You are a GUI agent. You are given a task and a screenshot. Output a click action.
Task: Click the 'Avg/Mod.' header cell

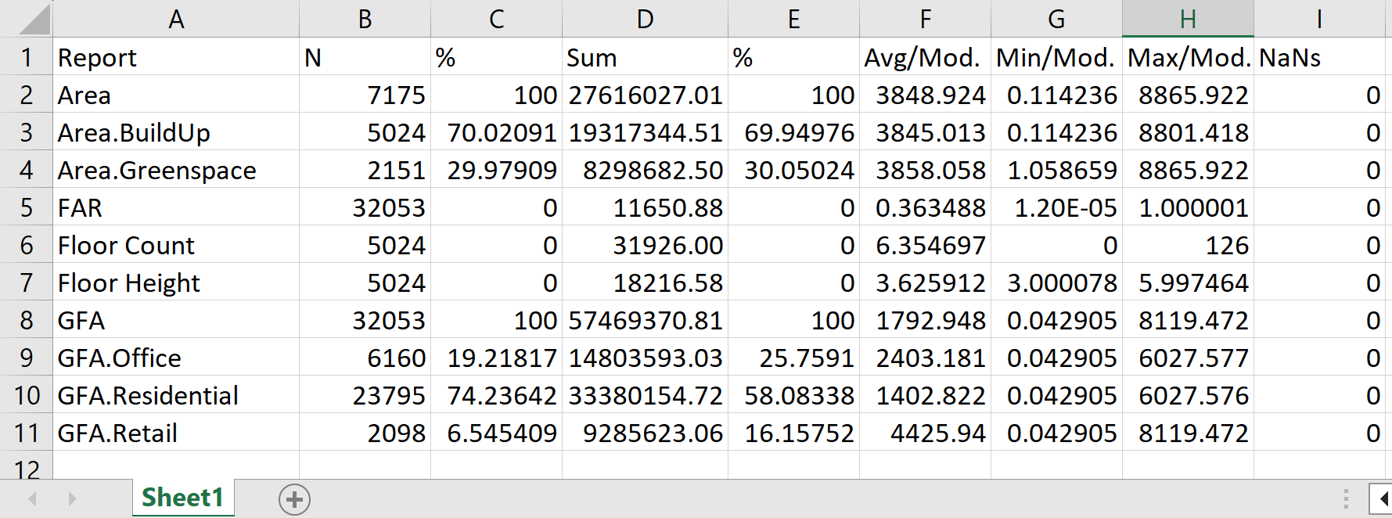(925, 57)
